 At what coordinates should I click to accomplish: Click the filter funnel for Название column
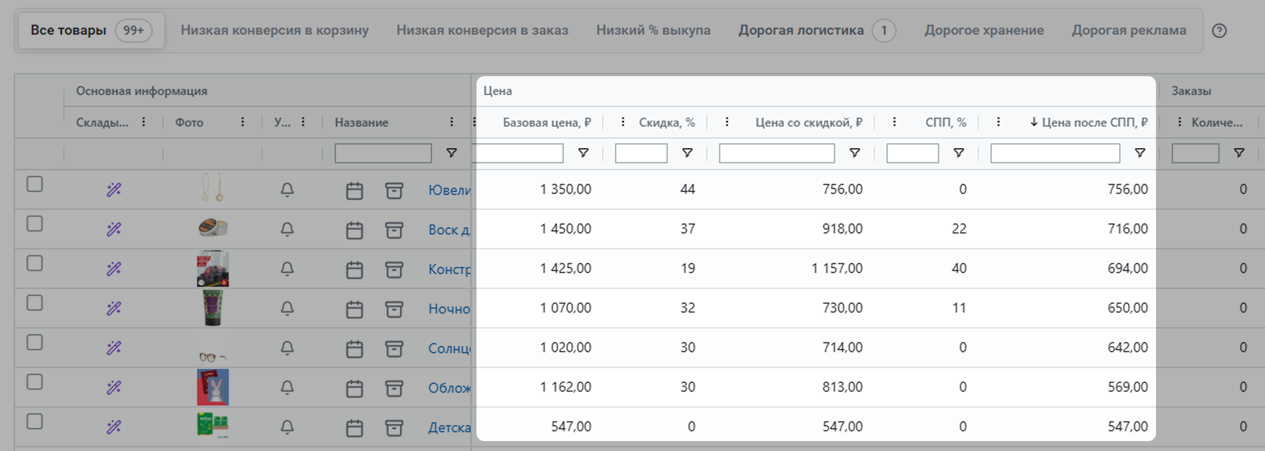coord(451,153)
